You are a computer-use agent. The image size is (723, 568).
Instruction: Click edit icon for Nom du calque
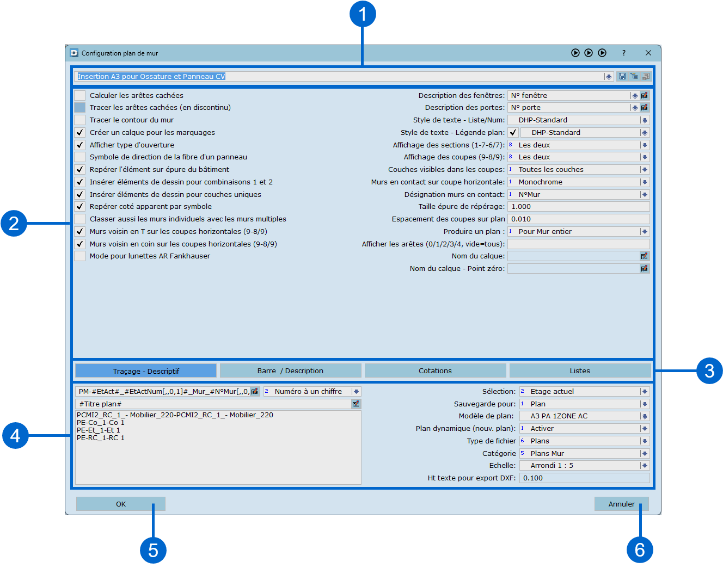[x=645, y=256]
